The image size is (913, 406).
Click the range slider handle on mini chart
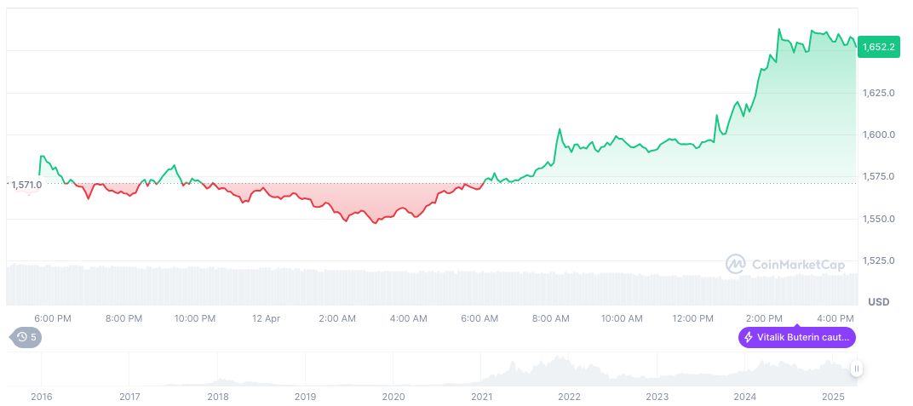tap(856, 369)
